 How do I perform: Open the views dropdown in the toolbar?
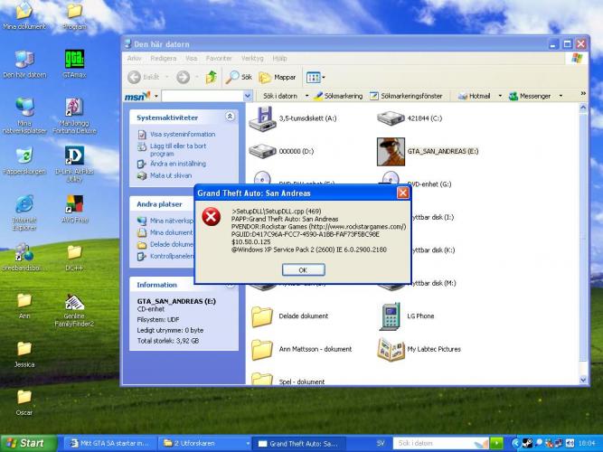click(x=316, y=78)
